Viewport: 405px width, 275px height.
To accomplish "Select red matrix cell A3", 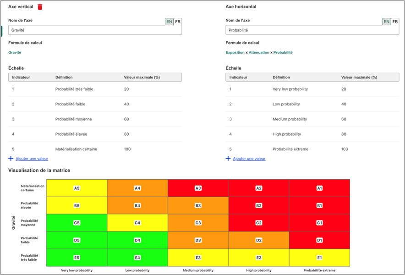I will point(198,188).
